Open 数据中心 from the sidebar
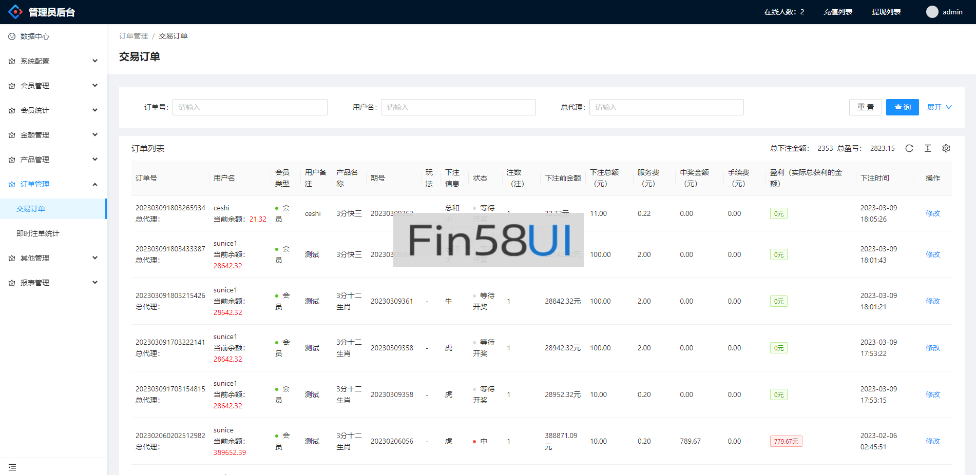Screen dimensions: 976x475 click(x=35, y=36)
